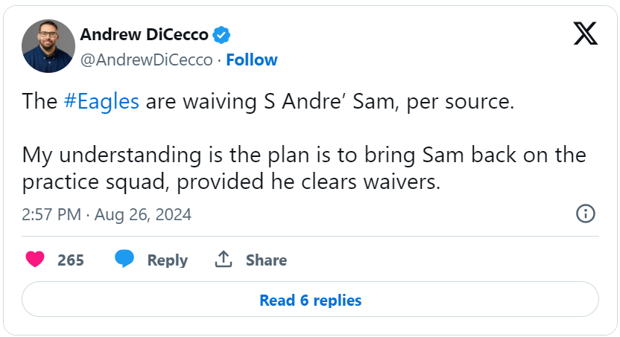The image size is (620, 337).
Task: Click the Aug 26, 2024 date
Action: point(142,215)
